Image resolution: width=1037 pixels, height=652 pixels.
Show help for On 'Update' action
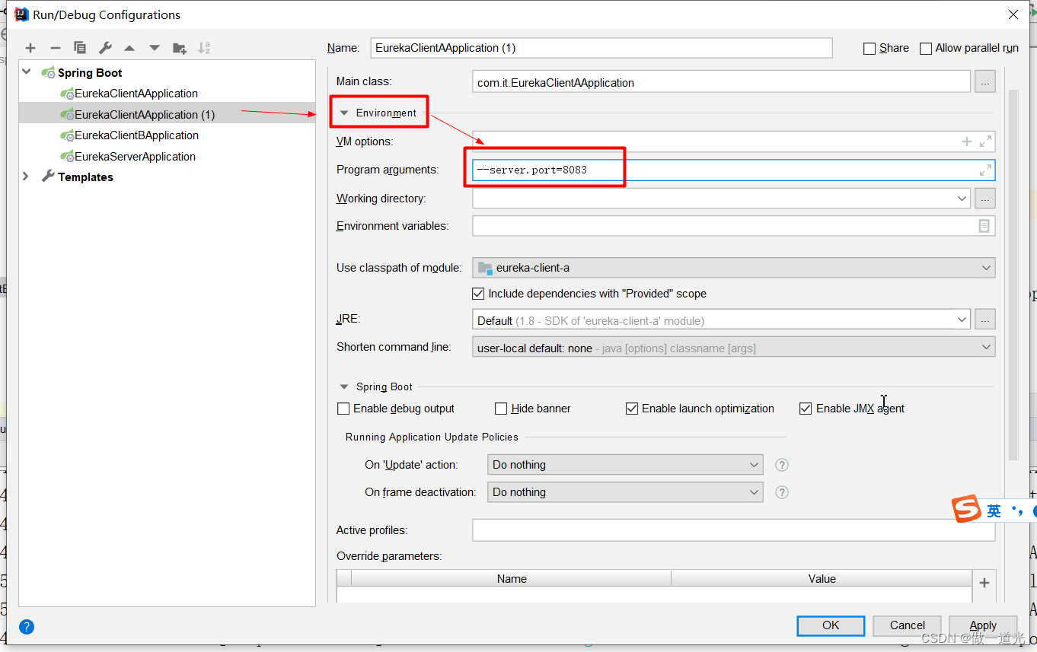point(781,465)
